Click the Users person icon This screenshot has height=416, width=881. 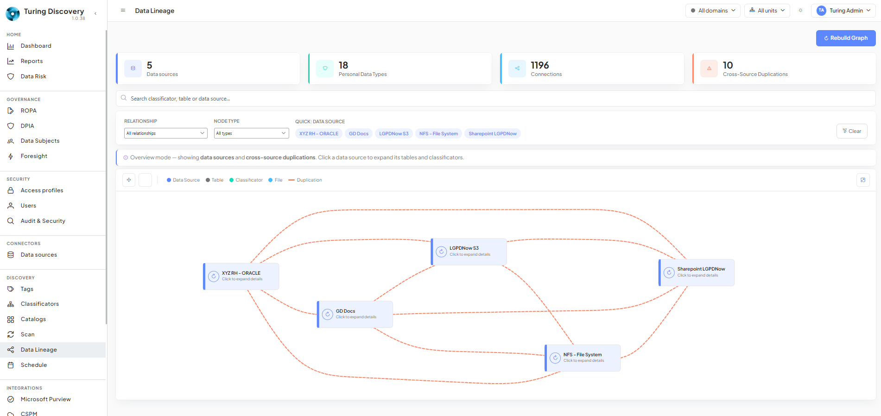tap(11, 206)
